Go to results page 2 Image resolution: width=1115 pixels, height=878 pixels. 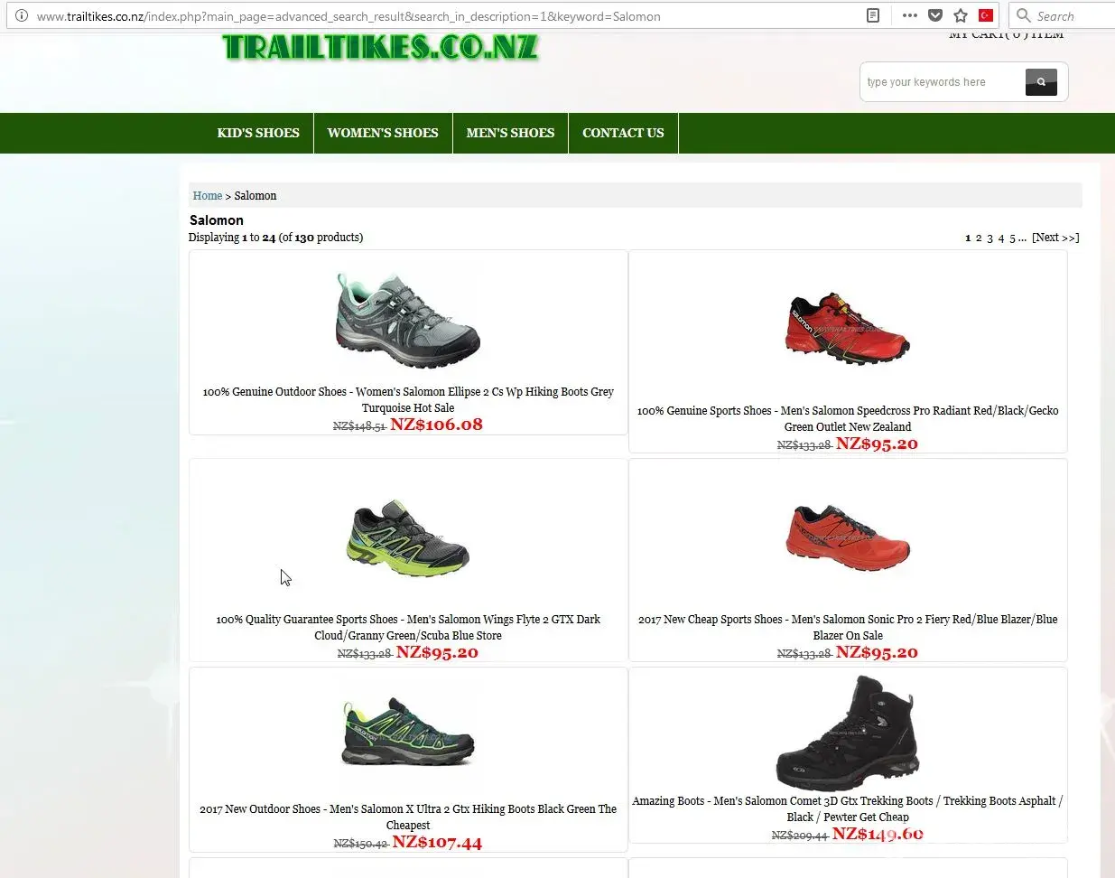pyautogui.click(x=979, y=238)
